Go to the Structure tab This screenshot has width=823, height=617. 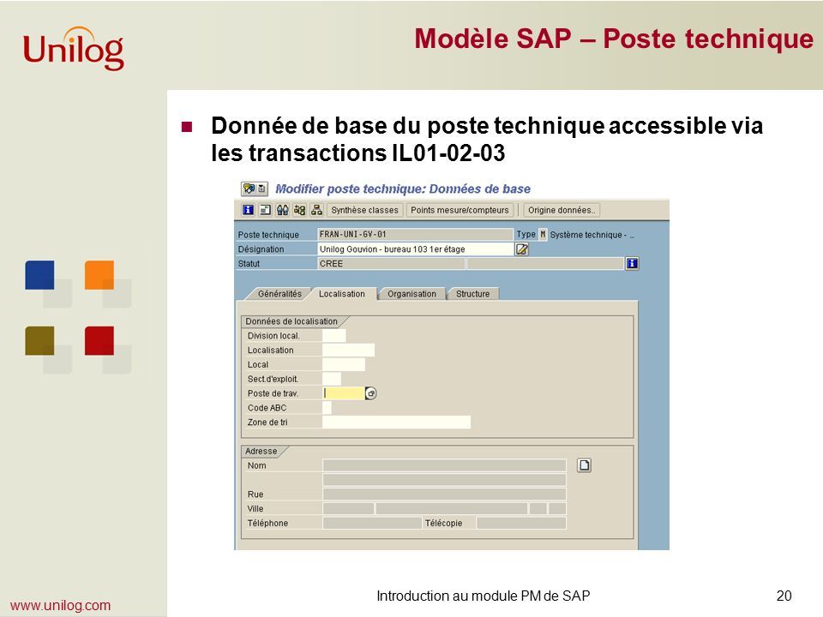(473, 294)
